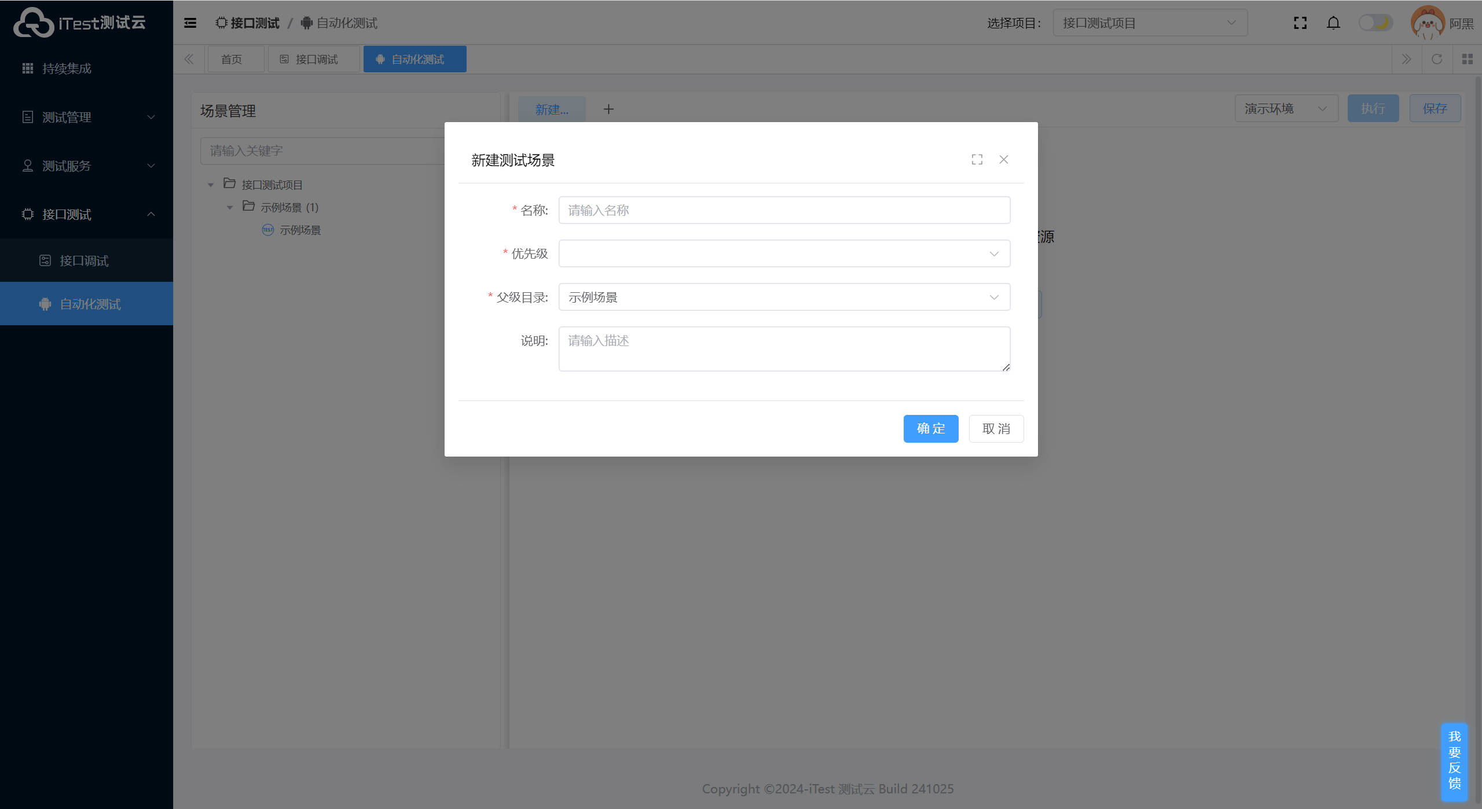Screen dimensions: 1482x809
Task: Open the notification bell
Action: point(1333,23)
